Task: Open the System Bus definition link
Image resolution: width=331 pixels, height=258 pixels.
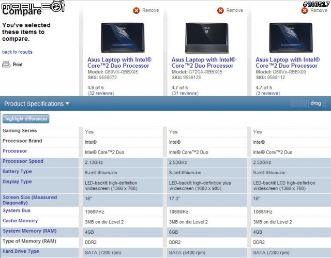Action: (x=17, y=210)
